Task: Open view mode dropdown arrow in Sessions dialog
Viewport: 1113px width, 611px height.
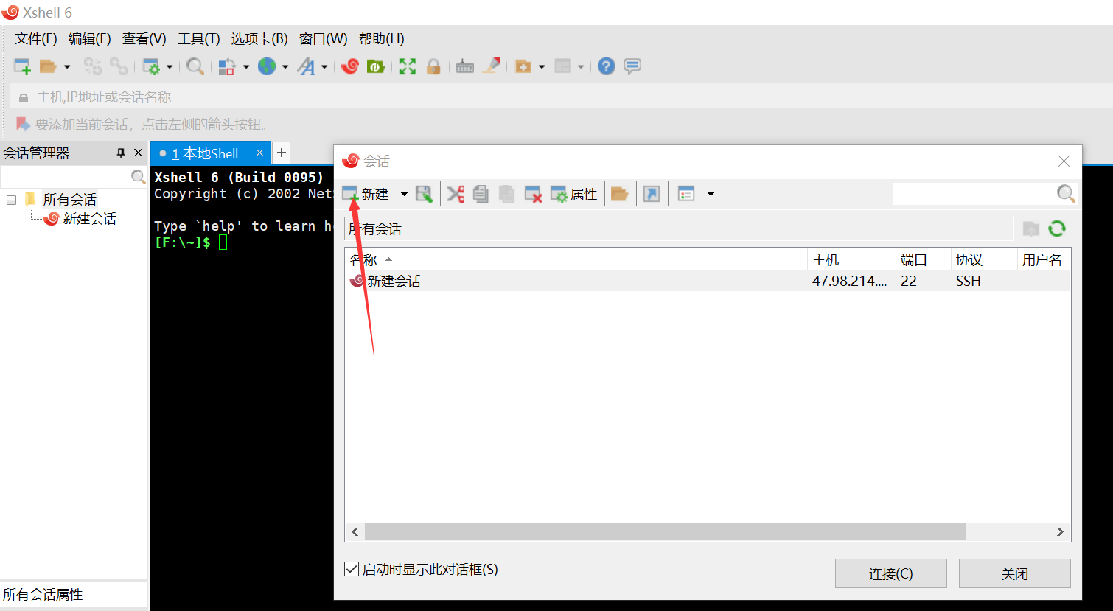Action: coord(711,194)
